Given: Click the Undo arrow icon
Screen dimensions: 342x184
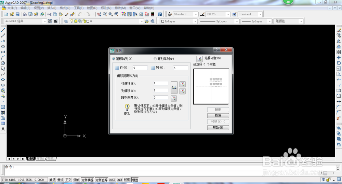Looking at the screenshot, I should click(80, 14).
